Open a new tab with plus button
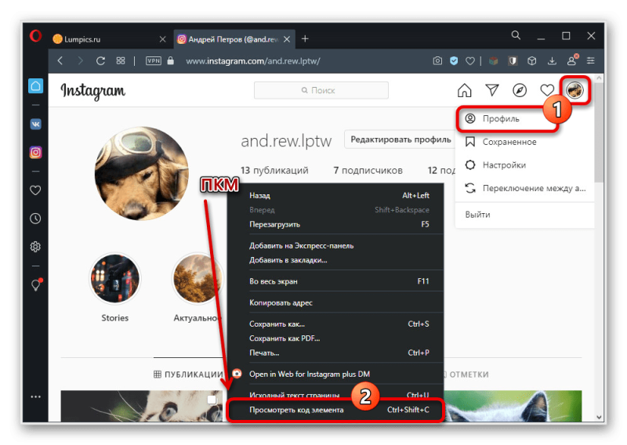Viewport: 627px width, 445px height. click(305, 39)
